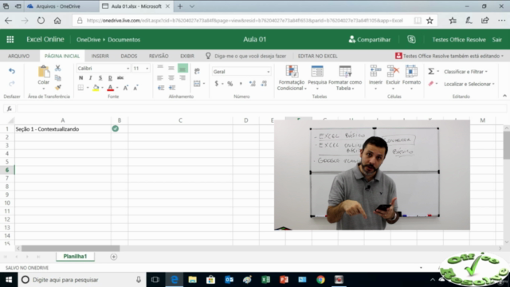The height and width of the screenshot is (287, 510).
Task: Apply the red font color
Action: click(111, 88)
